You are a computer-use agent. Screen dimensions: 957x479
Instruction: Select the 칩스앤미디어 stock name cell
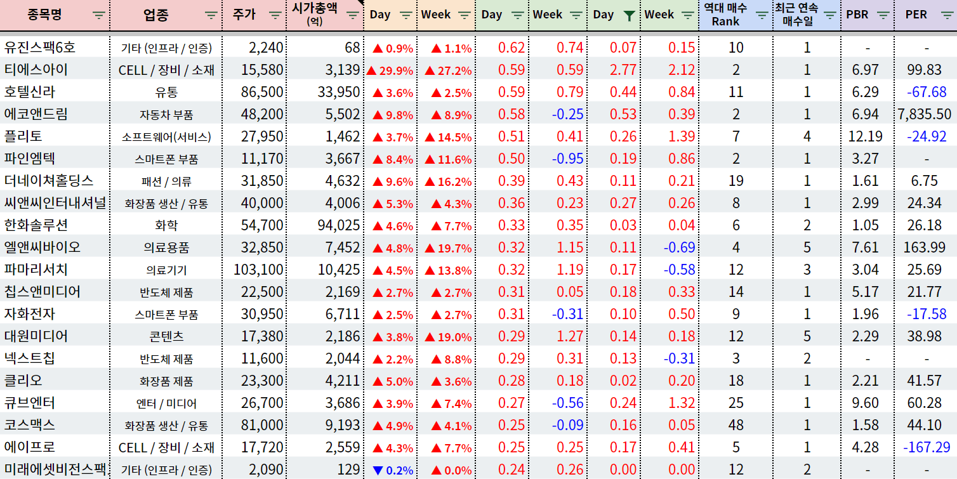point(55,292)
